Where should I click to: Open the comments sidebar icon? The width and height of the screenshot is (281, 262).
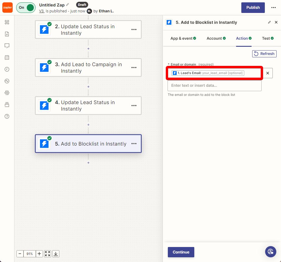pos(7,46)
